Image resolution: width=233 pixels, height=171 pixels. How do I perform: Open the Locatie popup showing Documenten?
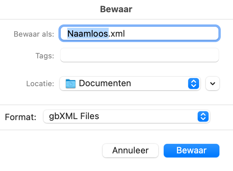130,83
